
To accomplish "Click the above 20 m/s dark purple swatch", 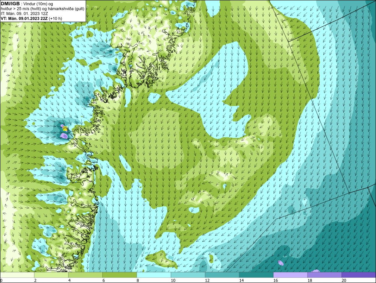I will [359, 275].
